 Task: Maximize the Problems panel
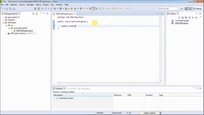200,88
